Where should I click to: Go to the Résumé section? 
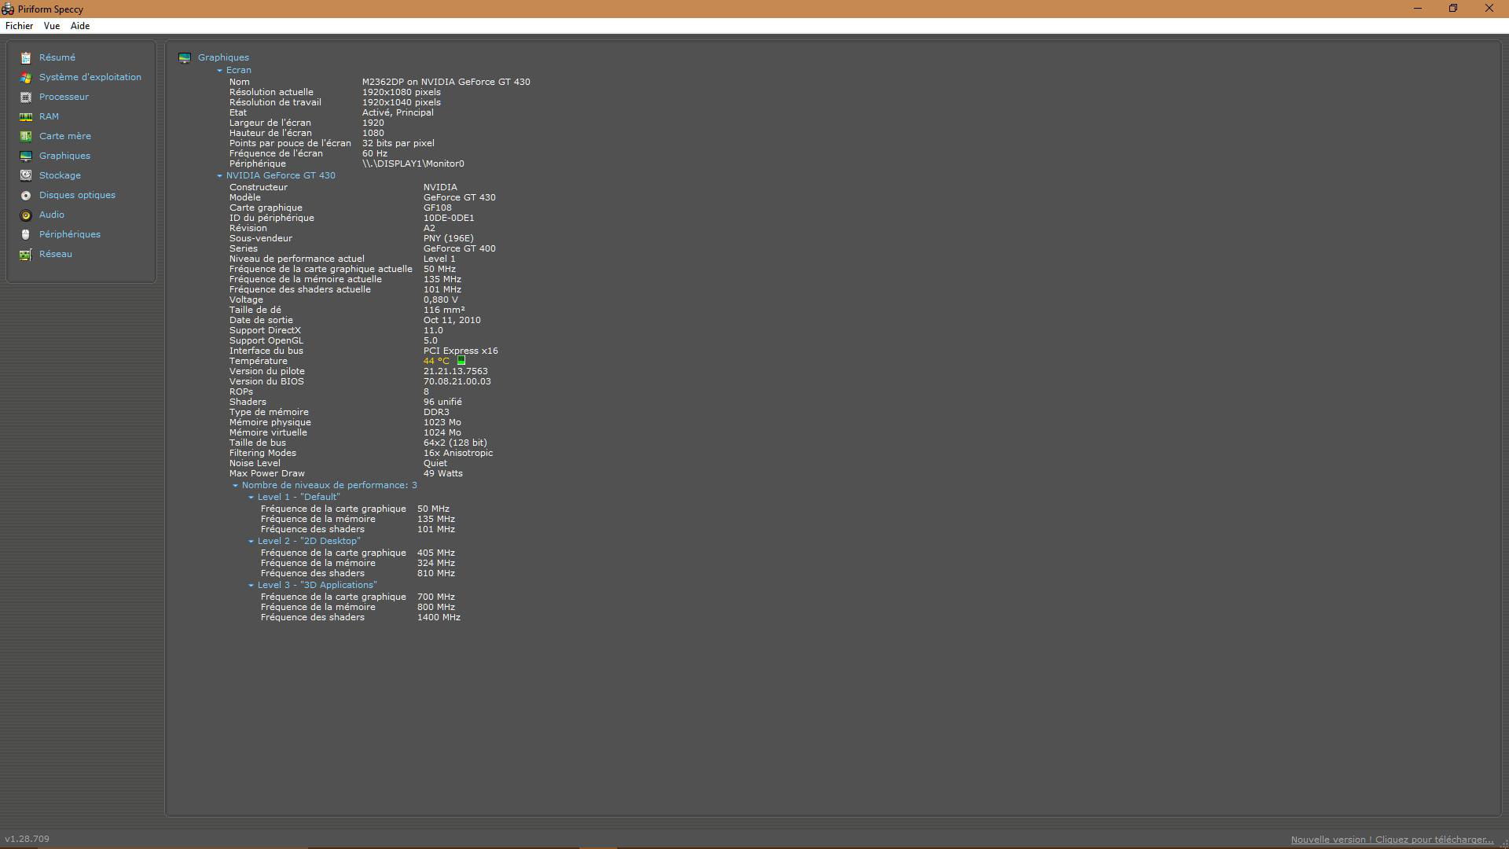coord(57,57)
